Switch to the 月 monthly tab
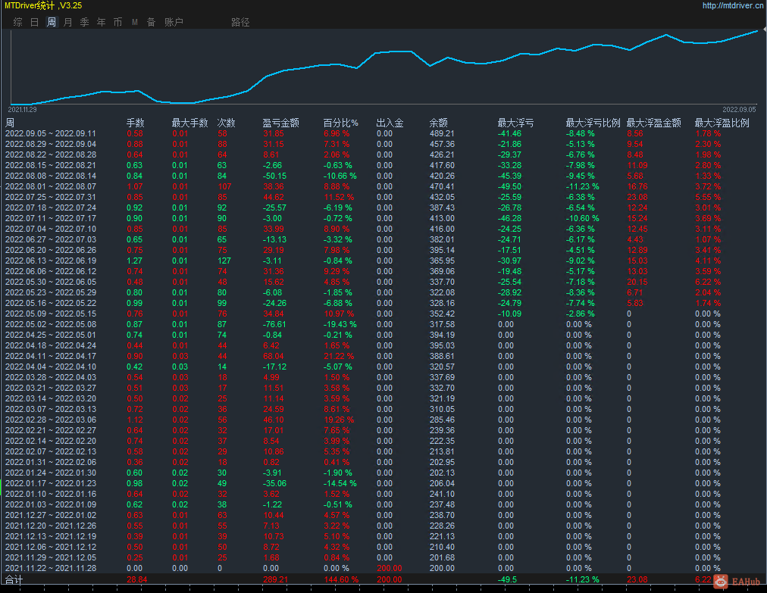 click(x=68, y=22)
